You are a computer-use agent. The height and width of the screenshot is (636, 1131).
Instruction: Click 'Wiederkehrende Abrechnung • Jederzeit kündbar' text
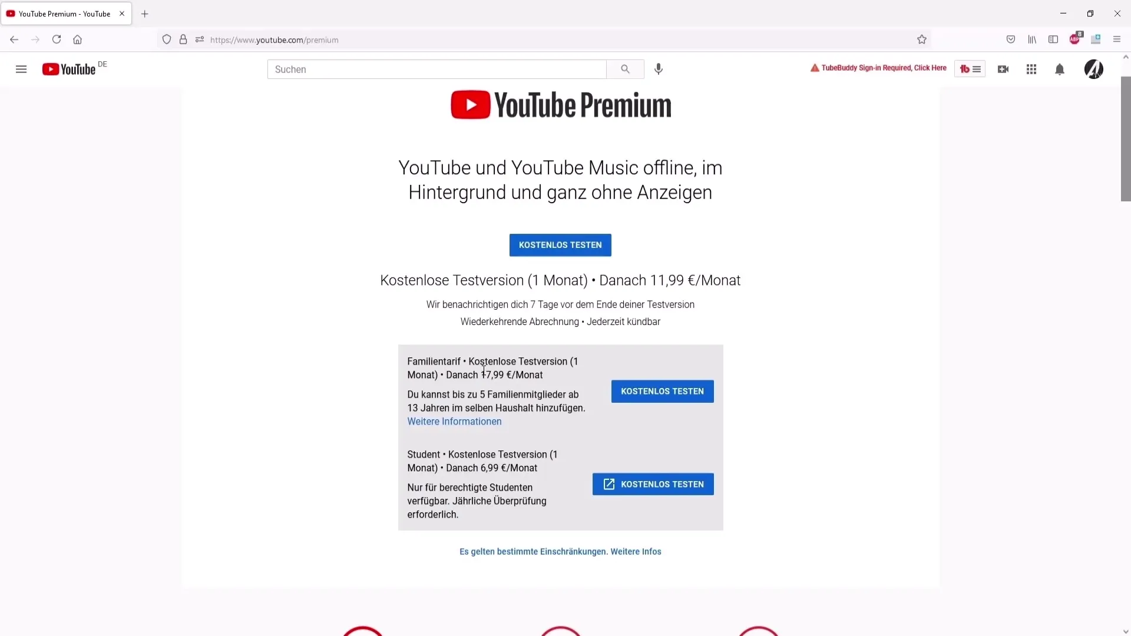[x=560, y=322]
